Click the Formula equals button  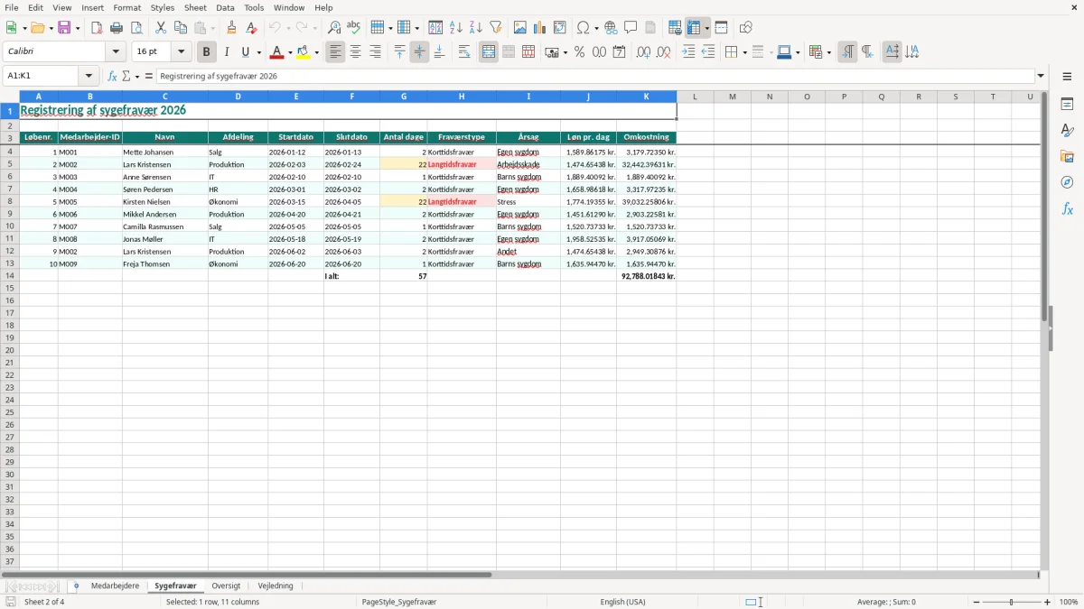tap(149, 77)
